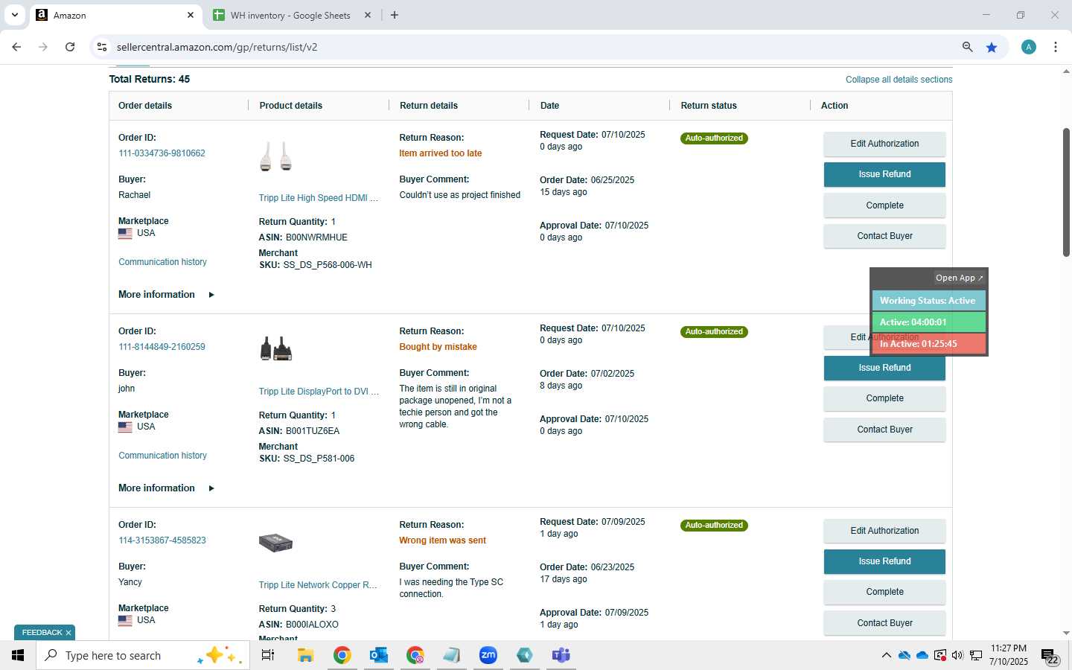Click Working Status: Active indicator
The image size is (1072, 670).
click(x=928, y=301)
